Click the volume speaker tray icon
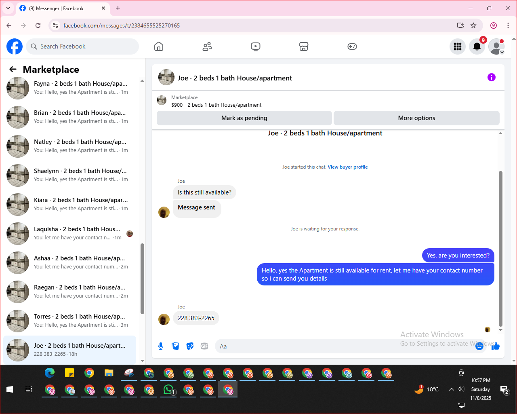 (461, 389)
